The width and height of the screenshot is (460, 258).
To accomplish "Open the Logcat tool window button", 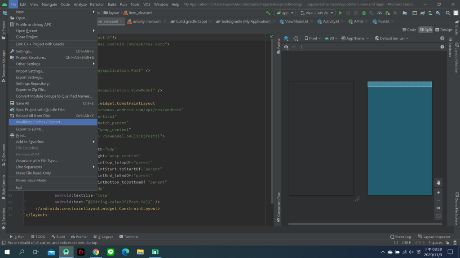I will (x=103, y=236).
